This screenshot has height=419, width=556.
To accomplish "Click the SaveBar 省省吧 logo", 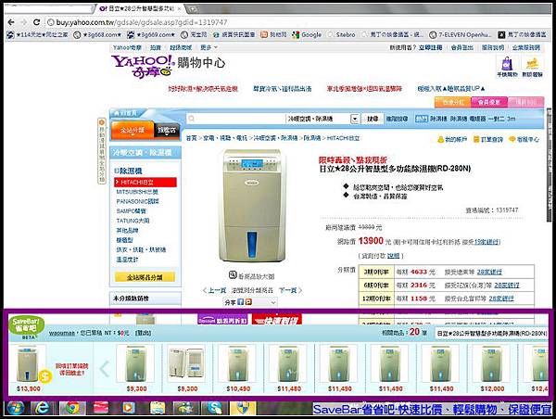I will [x=27, y=326].
